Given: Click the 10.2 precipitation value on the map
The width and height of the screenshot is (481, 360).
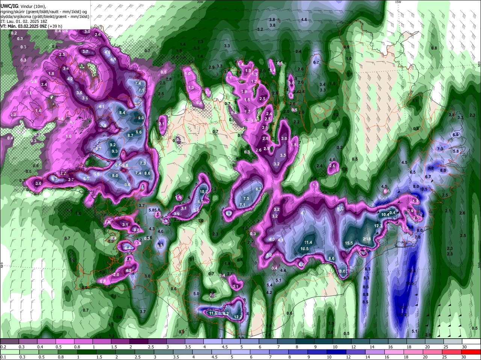Looking at the screenshot, I should (x=203, y=192).
